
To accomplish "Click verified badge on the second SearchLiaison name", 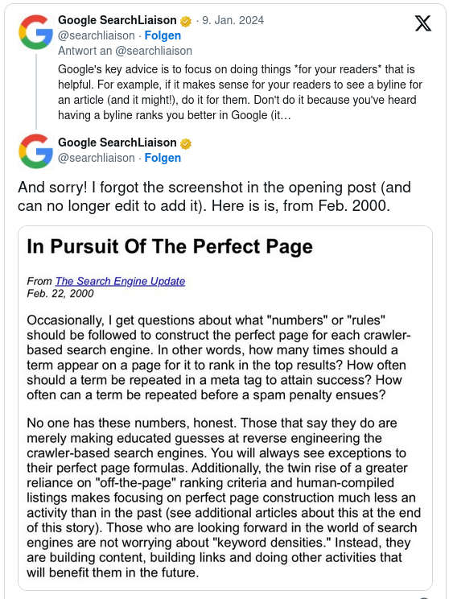I will tap(186, 143).
